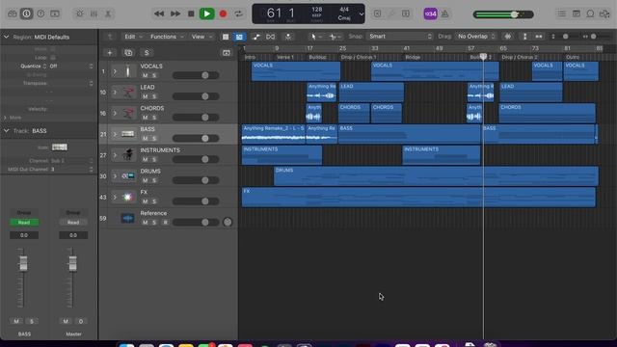The width and height of the screenshot is (617, 347).
Task: Open Quick Help question mark icon
Action: click(x=40, y=13)
